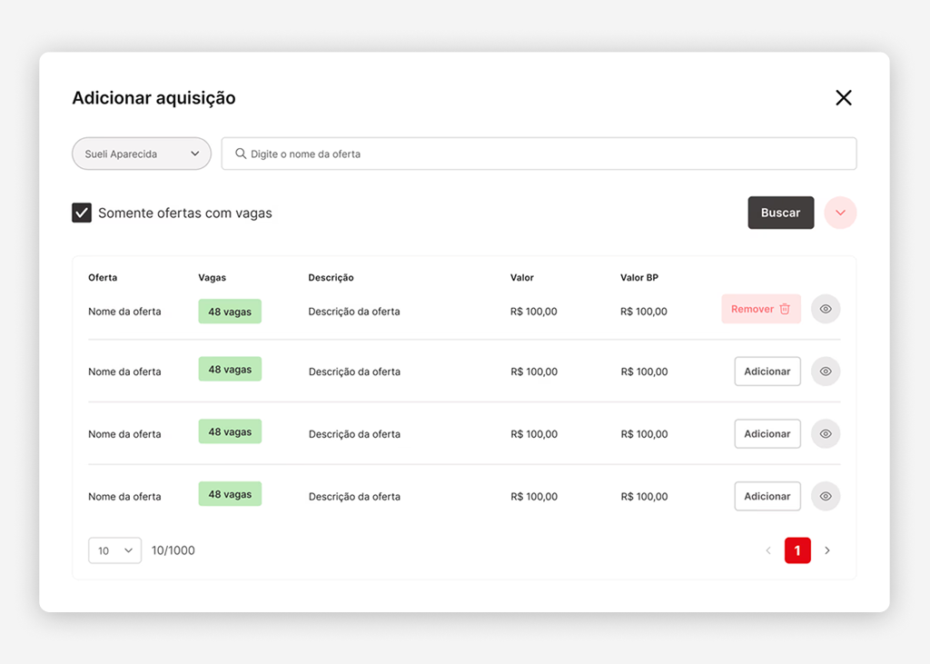
Task: Click Adicionar on the third offer
Action: [767, 434]
